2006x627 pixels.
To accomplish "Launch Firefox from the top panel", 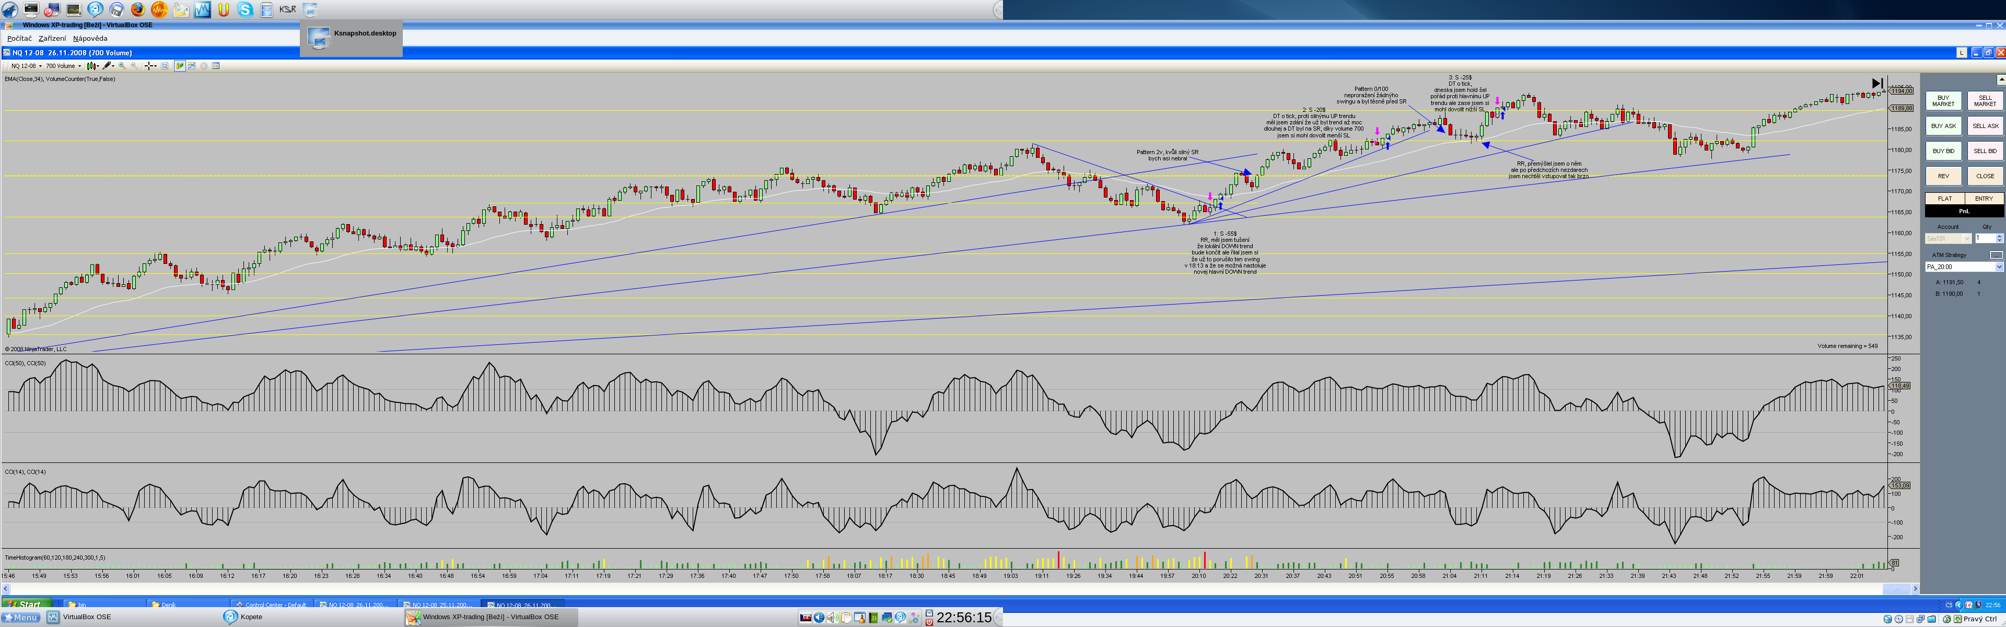I will (x=138, y=9).
